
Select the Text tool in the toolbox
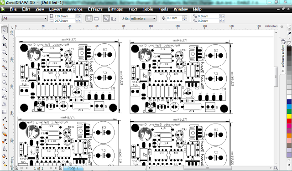pos(4,104)
